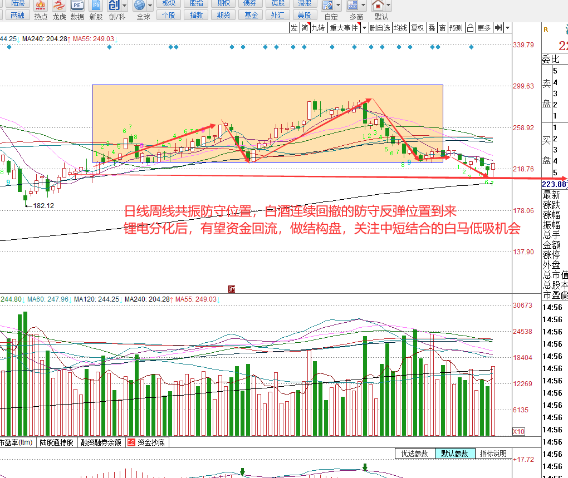Click the 两融 button
The height and width of the screenshot is (478, 568).
(17, 15)
